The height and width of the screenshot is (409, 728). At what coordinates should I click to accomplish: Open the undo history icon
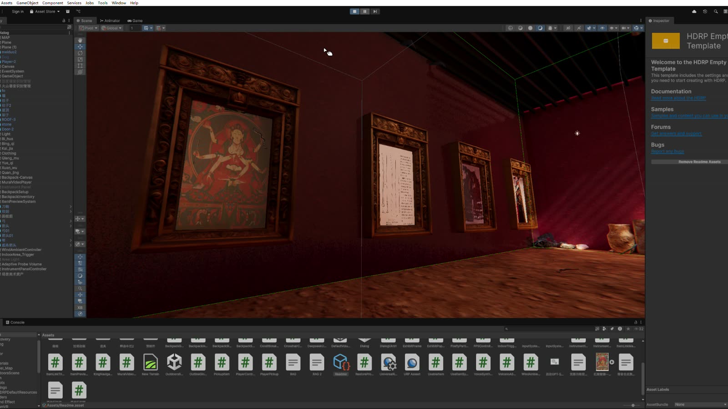[x=705, y=11]
